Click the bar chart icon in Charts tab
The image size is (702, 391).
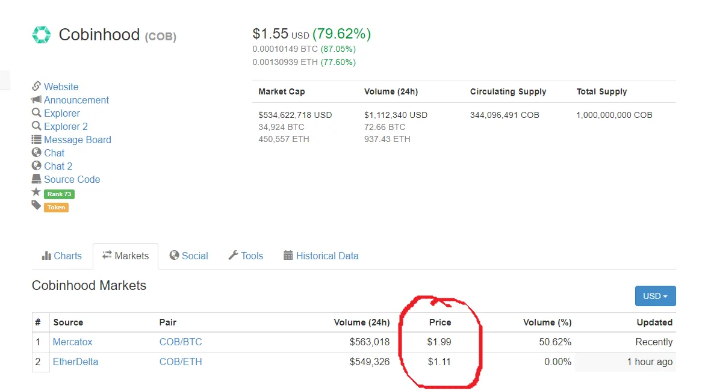tap(46, 256)
